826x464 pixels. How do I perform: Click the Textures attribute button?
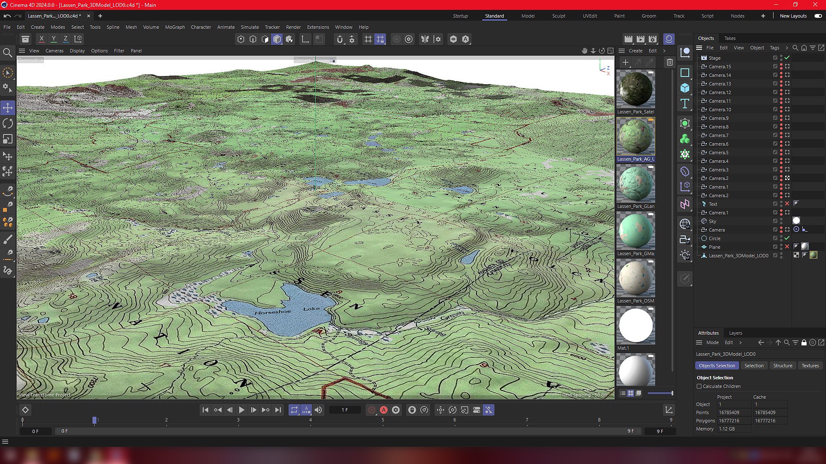click(x=810, y=366)
